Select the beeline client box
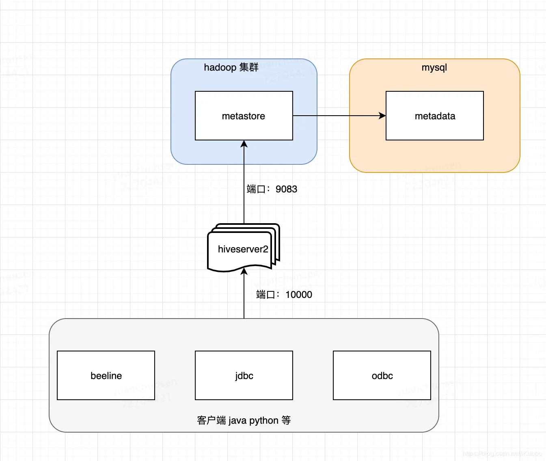 tap(106, 375)
